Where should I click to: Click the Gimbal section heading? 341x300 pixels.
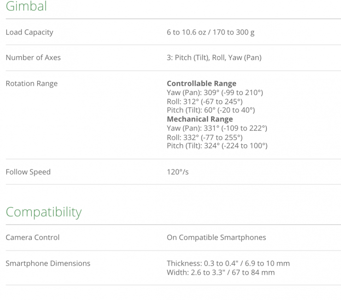click(26, 6)
